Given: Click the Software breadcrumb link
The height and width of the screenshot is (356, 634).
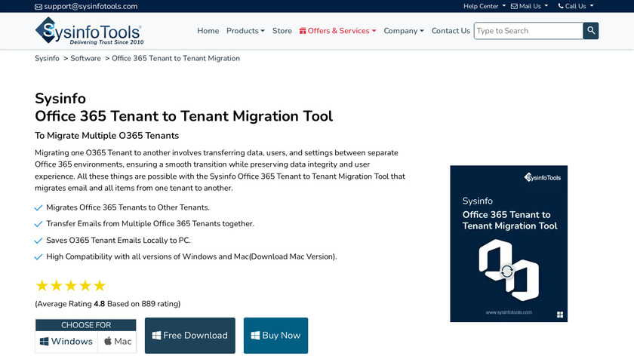Looking at the screenshot, I should [x=86, y=58].
